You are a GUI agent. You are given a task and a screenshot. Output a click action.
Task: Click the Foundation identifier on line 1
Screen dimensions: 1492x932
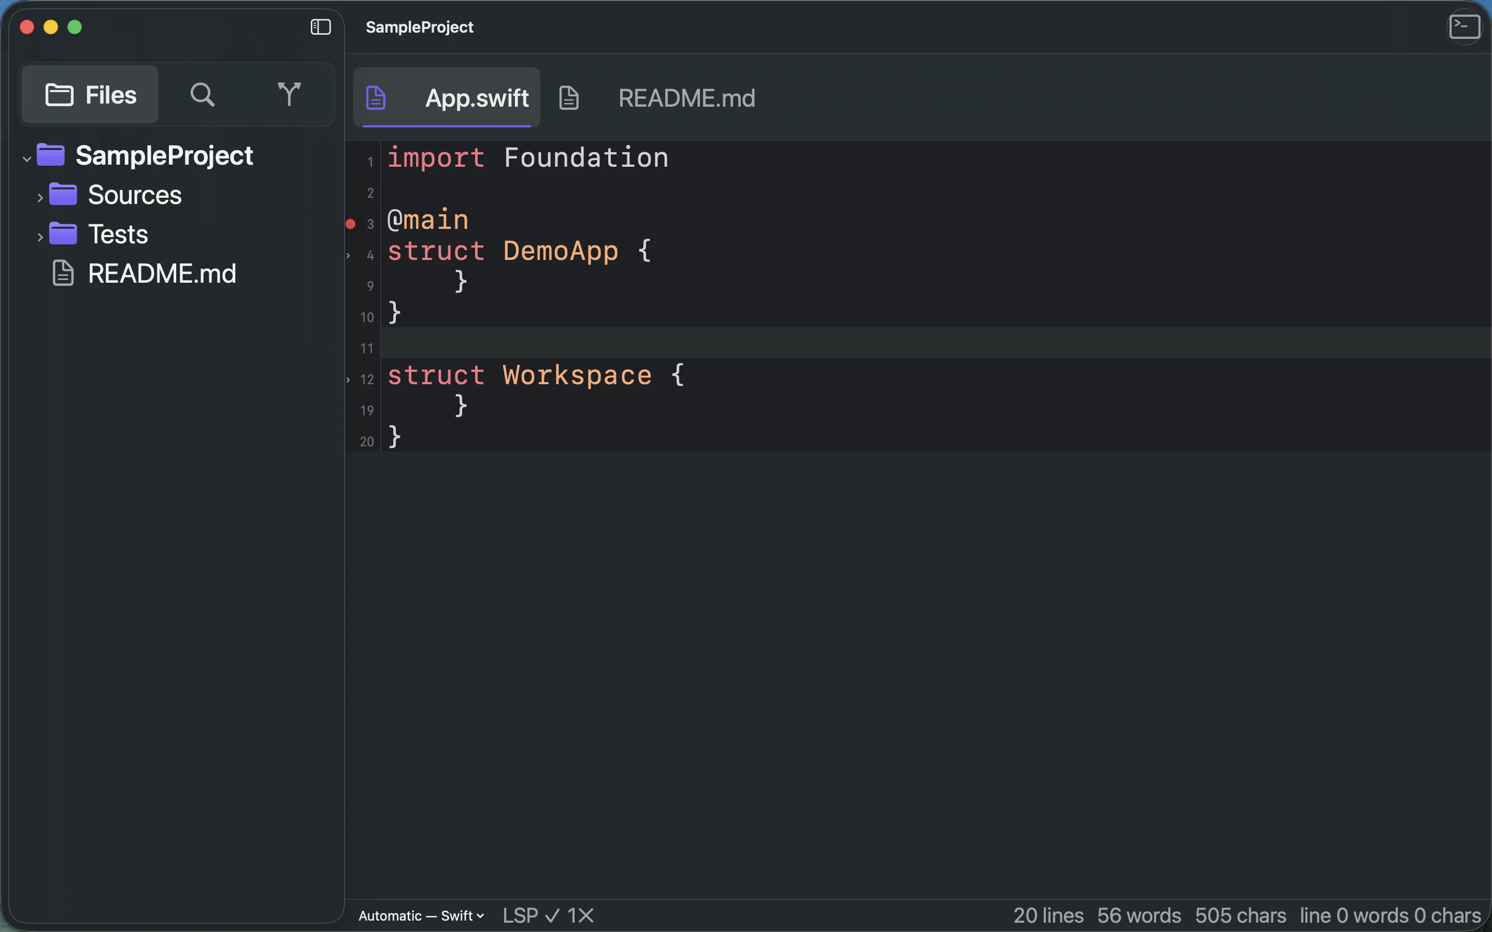(x=586, y=158)
